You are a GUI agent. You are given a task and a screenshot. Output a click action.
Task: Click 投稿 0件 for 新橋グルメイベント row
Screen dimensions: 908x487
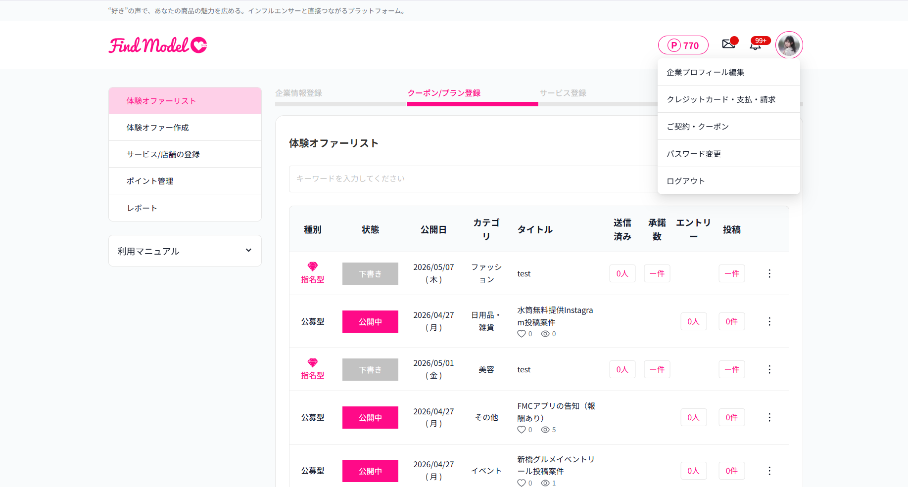tap(732, 471)
